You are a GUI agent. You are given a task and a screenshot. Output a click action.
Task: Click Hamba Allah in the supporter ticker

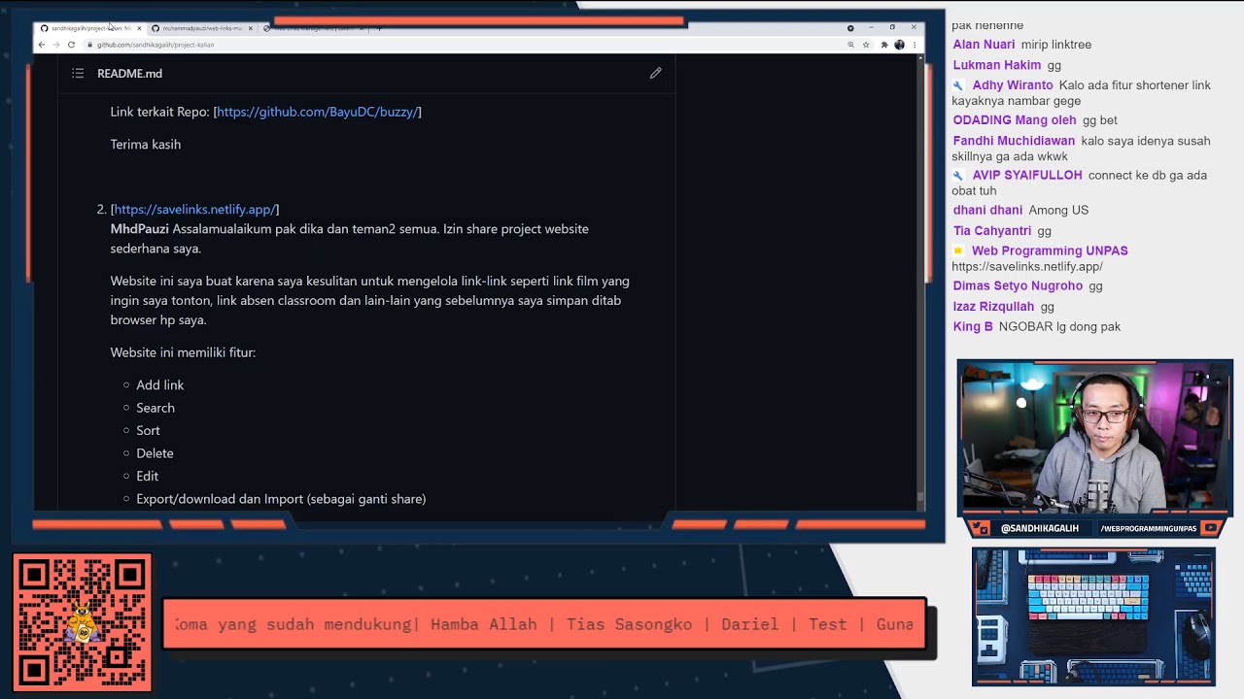click(x=483, y=624)
